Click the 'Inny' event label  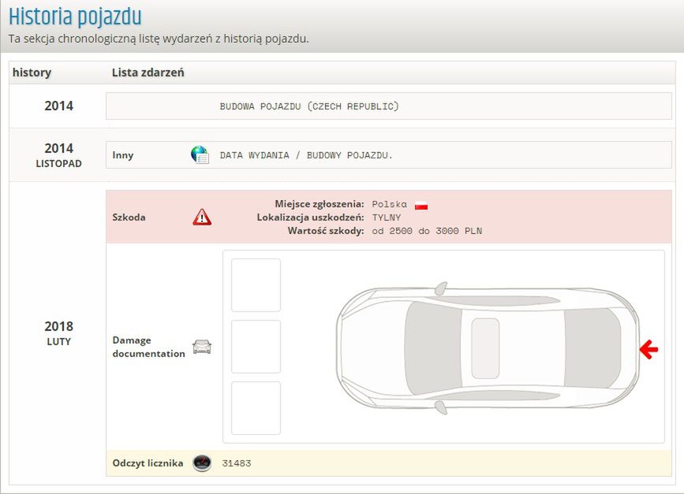[x=123, y=155]
